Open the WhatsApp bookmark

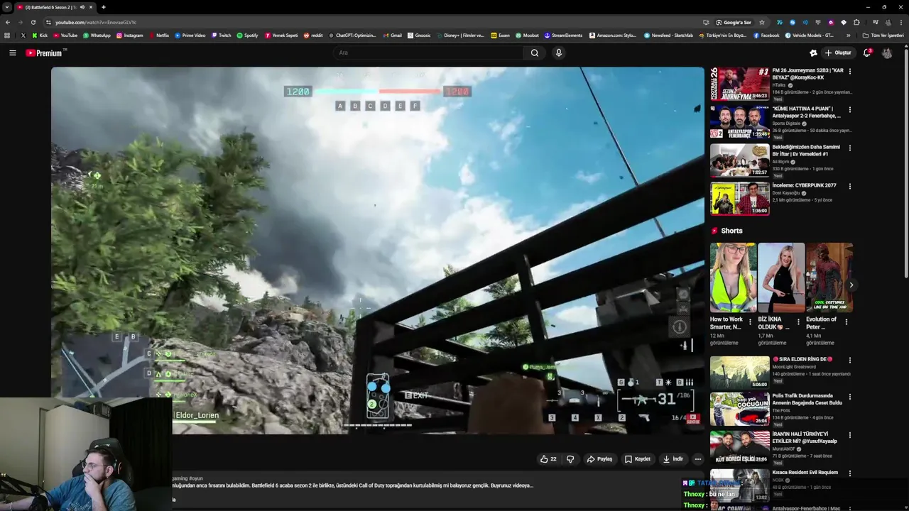tap(97, 35)
